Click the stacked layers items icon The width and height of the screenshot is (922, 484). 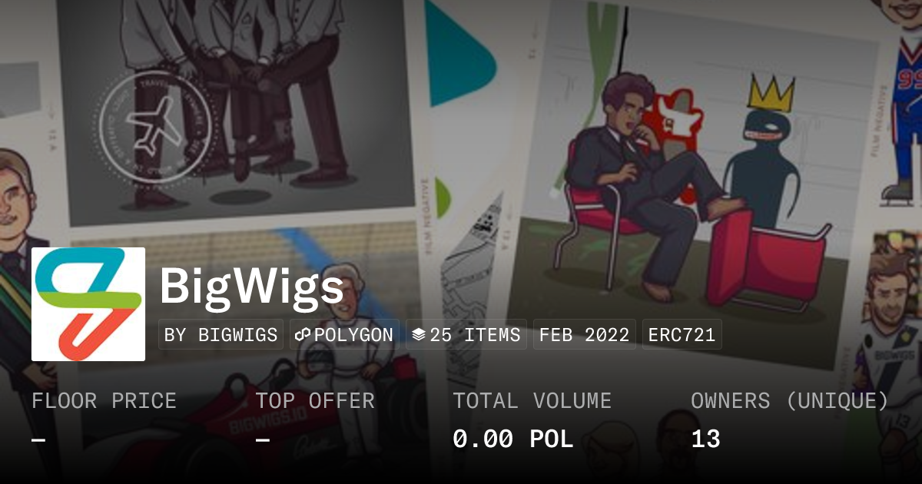419,335
